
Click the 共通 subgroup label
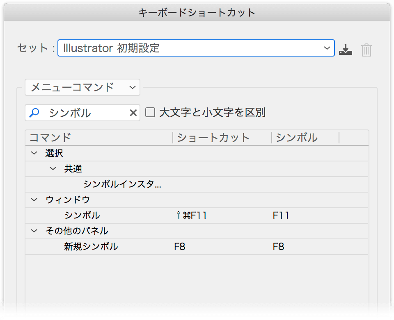(73, 168)
